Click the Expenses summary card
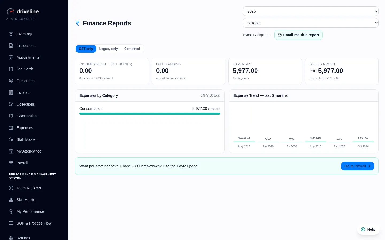Screen dimensions: 385x240 point(265,71)
